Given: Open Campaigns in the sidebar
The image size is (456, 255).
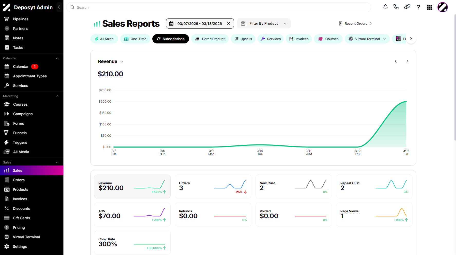Looking at the screenshot, I should point(32,114).
